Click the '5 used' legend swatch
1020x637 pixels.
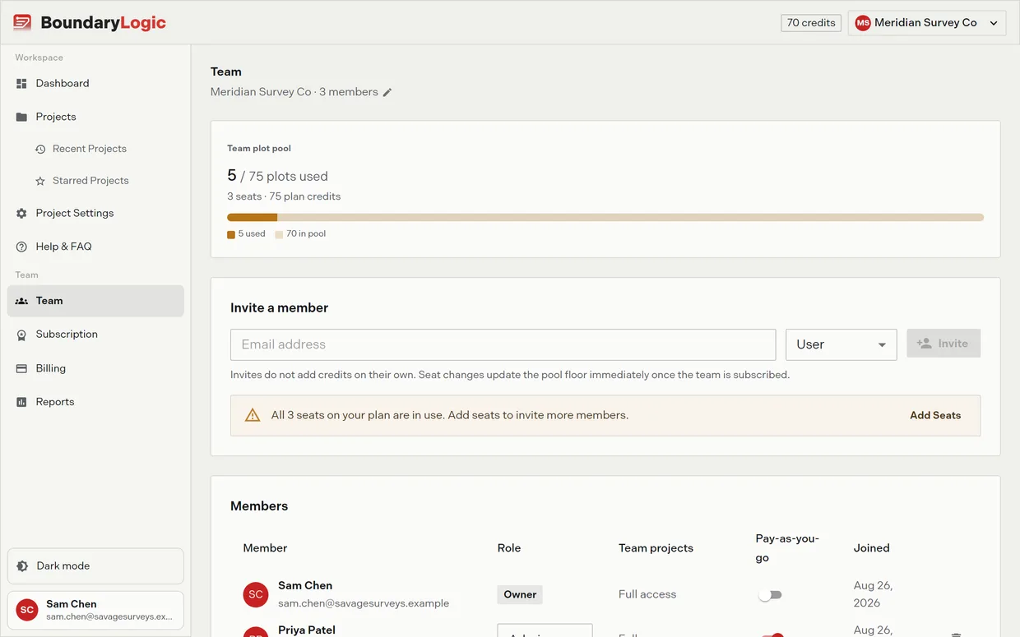(x=231, y=234)
